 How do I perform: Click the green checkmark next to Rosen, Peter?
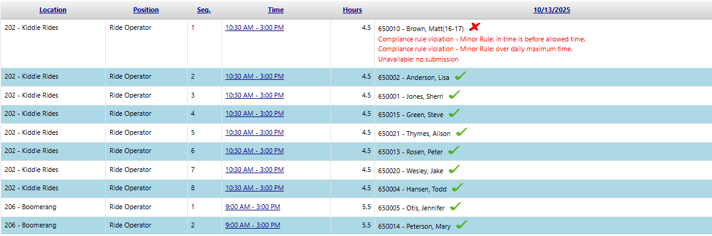point(453,151)
